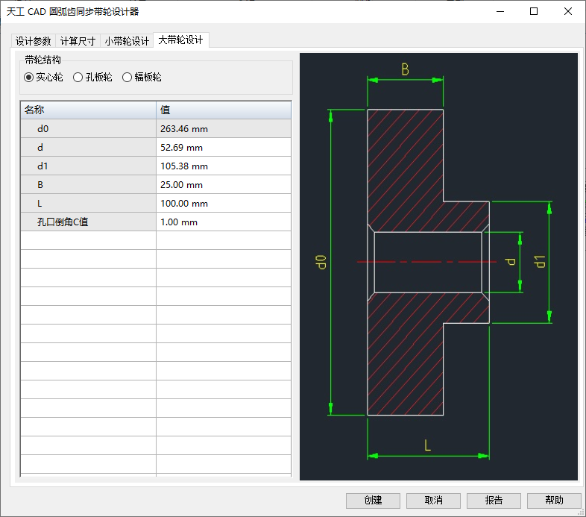This screenshot has width=586, height=517.
Task: Click the 取消 button
Action: 433,501
